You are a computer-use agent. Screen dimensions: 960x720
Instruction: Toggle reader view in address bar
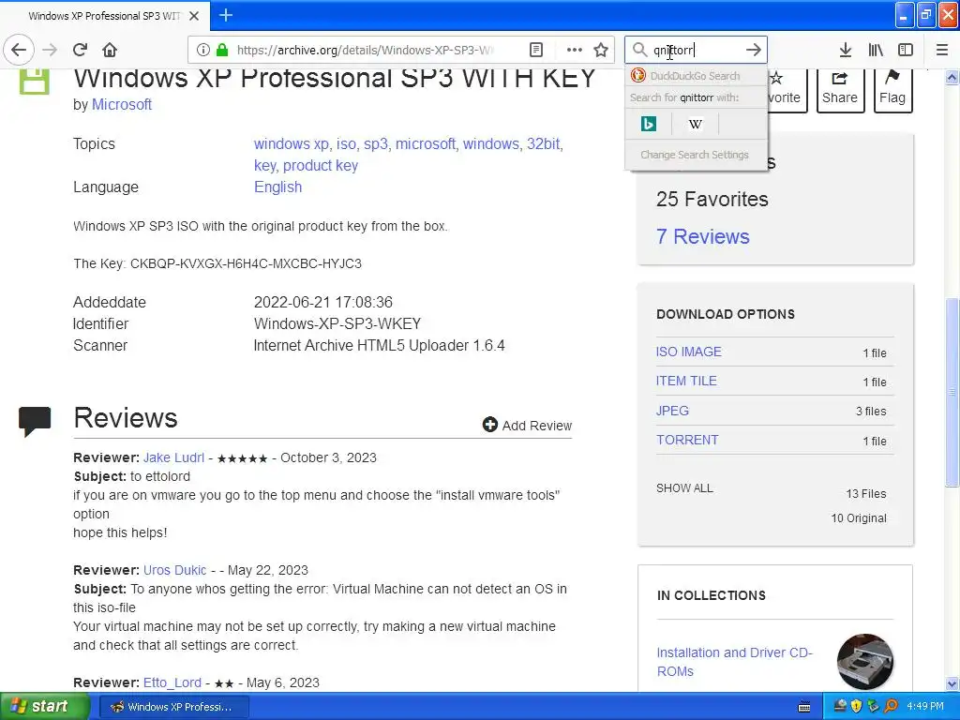pos(535,51)
